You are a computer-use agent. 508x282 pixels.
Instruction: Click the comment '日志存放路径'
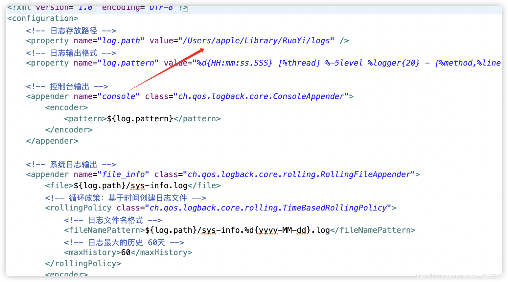click(71, 31)
